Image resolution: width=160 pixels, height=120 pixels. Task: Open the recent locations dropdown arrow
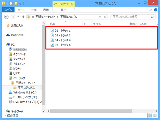point(18,17)
